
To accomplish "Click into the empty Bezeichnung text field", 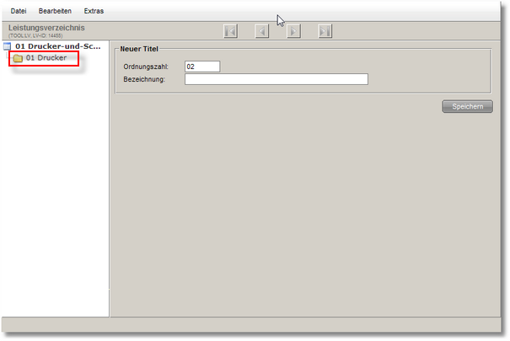I will (276, 80).
